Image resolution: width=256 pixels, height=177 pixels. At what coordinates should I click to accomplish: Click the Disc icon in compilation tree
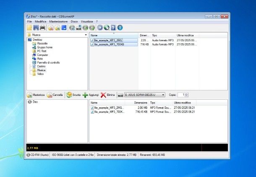pyautogui.click(x=30, y=102)
